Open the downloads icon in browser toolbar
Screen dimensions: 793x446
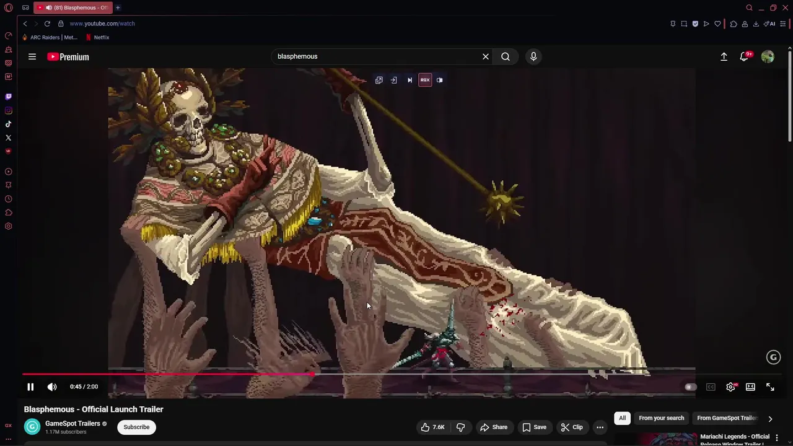(756, 24)
